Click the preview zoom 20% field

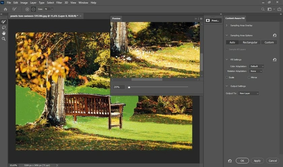(x=119, y=87)
